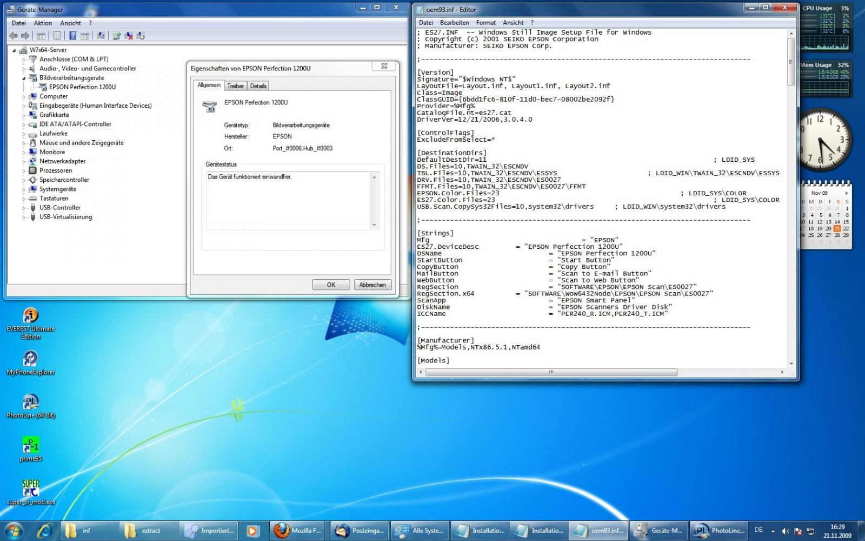Expand the USB-Controller node

click(x=24, y=208)
